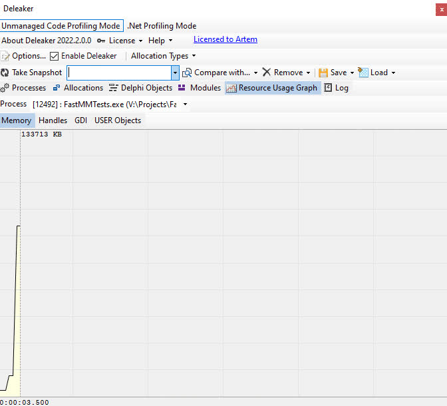Click the Log document icon

click(x=328, y=88)
